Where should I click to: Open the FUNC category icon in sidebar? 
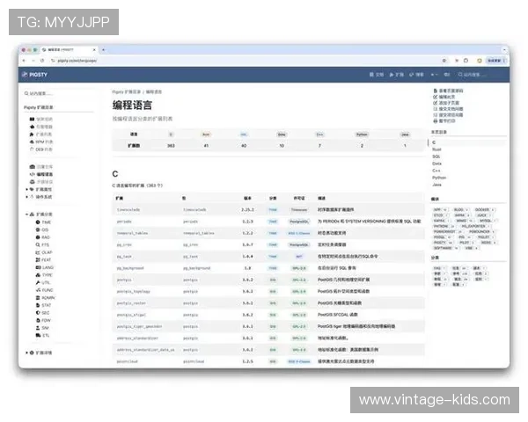(x=38, y=290)
